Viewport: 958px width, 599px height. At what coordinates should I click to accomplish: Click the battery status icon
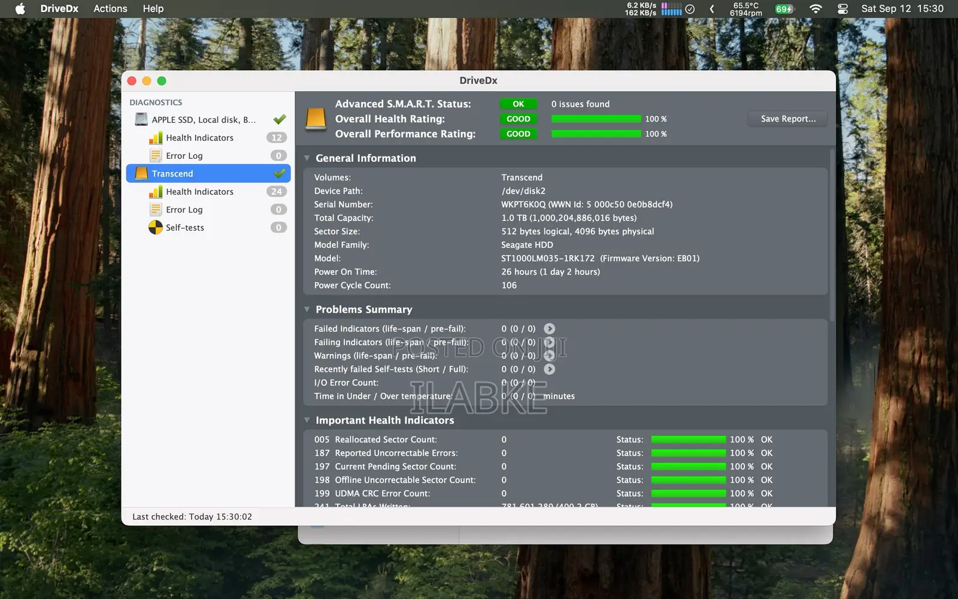784,8
